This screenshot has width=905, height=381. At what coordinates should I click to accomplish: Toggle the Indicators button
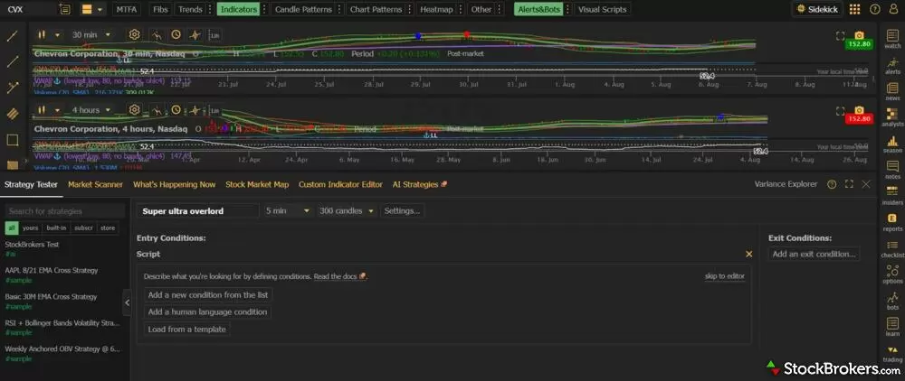239,9
